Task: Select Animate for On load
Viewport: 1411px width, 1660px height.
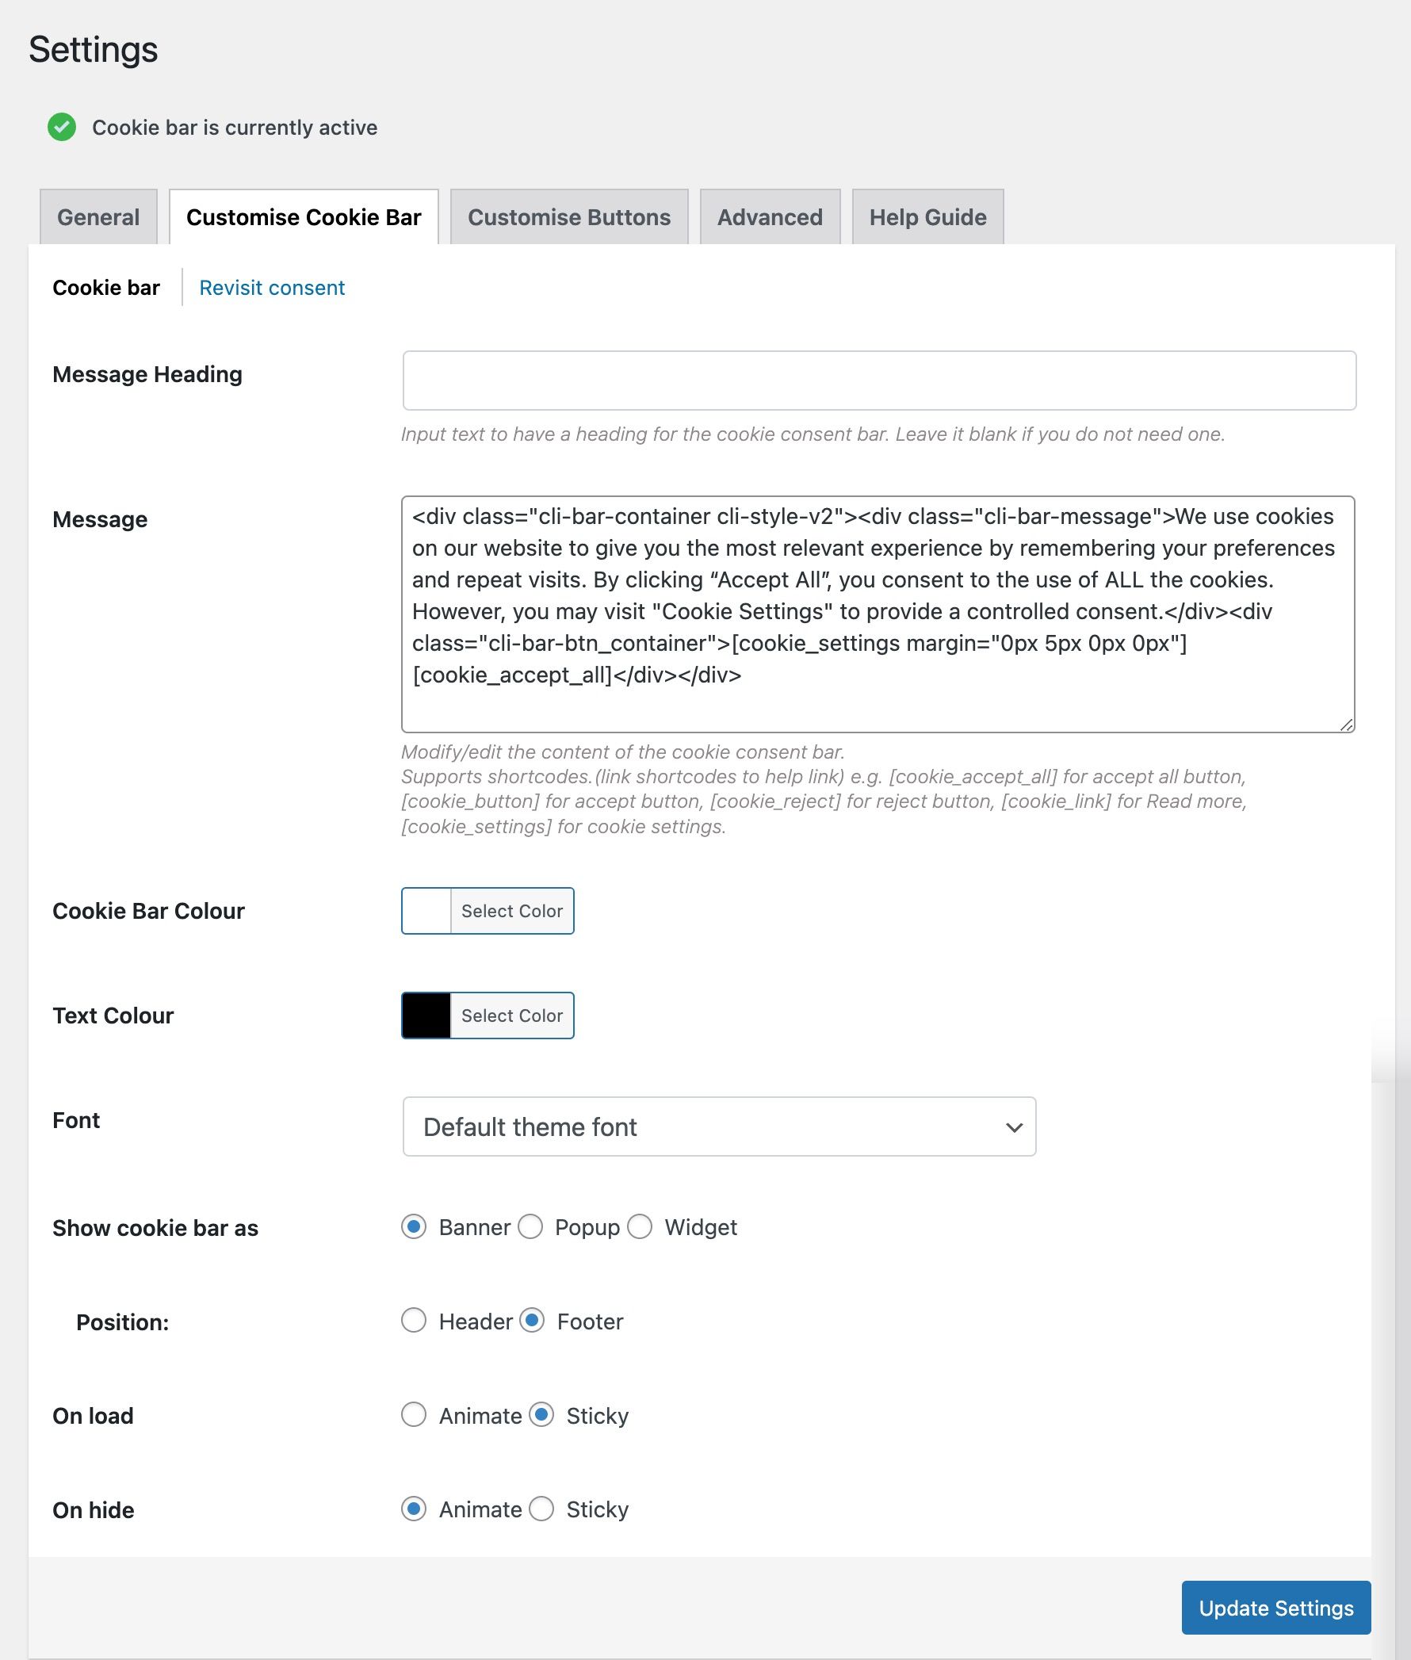Action: coord(414,1415)
